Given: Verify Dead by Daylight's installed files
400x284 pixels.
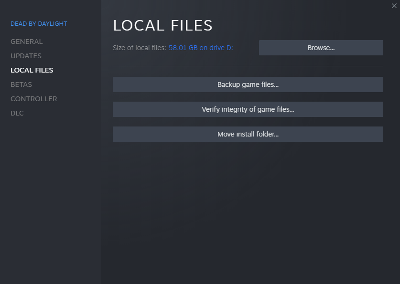Looking at the screenshot, I should [248, 109].
